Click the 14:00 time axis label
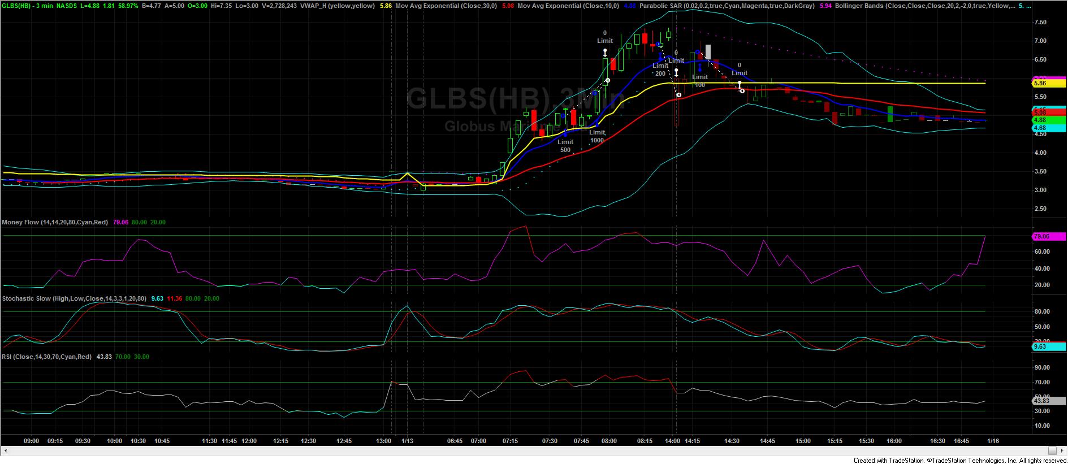Image resolution: width=1068 pixels, height=464 pixels. click(x=673, y=441)
